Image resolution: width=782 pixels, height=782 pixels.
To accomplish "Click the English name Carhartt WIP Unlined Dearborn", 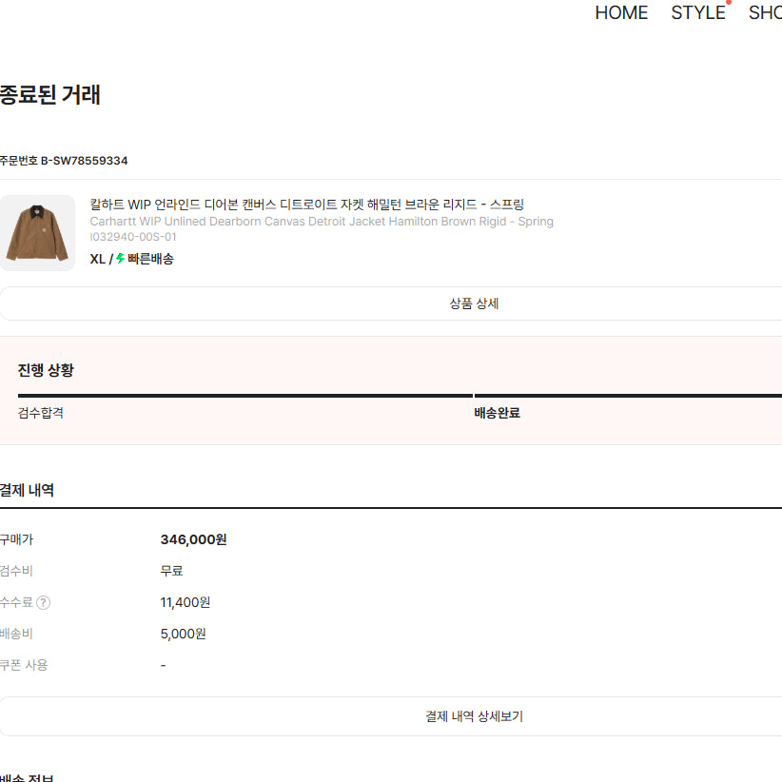I will pyautogui.click(x=322, y=222).
